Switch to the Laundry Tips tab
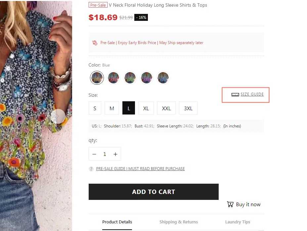Image resolution: width=307 pixels, height=231 pixels. click(238, 222)
